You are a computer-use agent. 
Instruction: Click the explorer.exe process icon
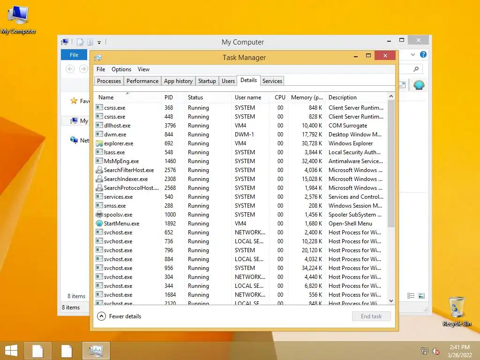(99, 143)
